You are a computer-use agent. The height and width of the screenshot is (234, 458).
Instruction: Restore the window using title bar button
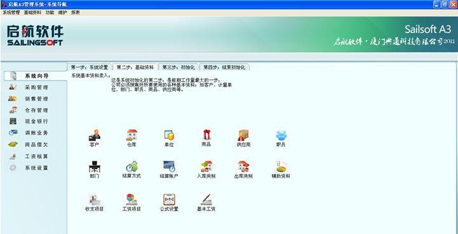point(445,4)
